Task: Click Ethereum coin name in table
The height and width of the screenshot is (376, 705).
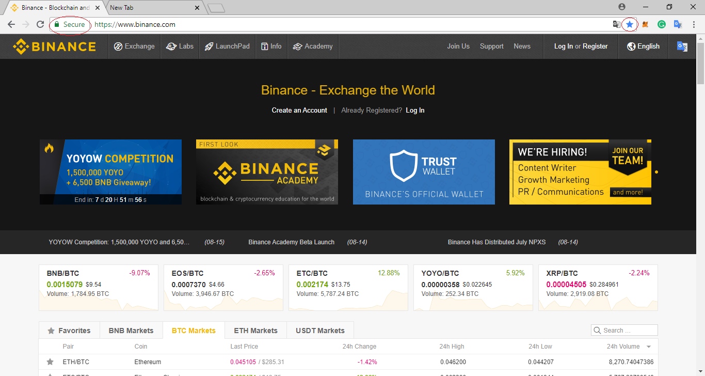Action: [148, 362]
